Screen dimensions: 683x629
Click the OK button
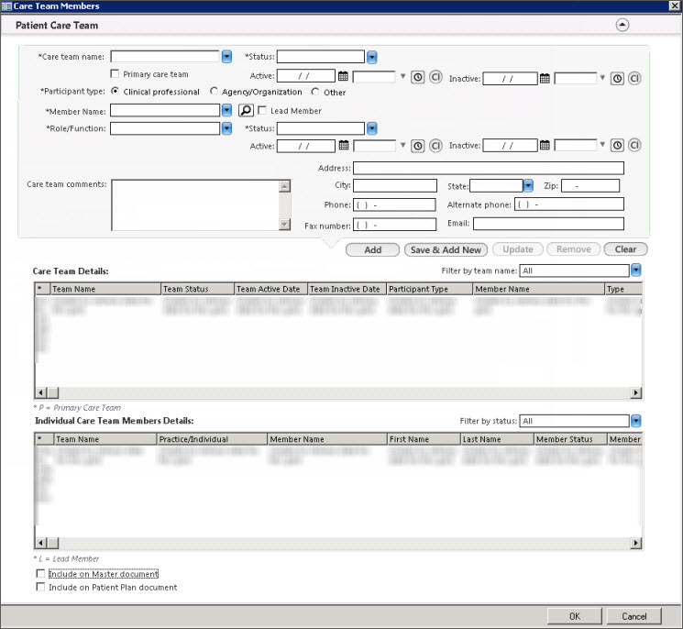[574, 616]
